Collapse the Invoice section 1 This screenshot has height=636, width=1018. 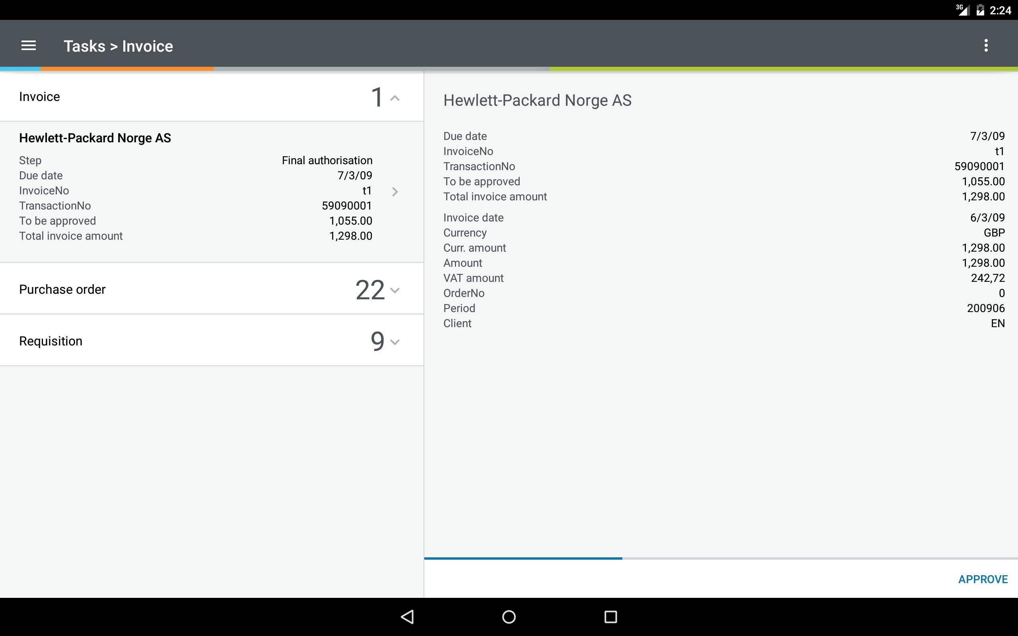395,97
